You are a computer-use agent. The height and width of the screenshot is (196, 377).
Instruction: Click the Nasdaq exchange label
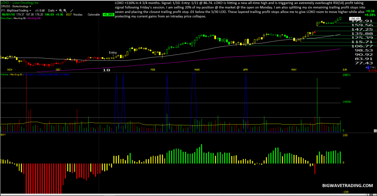point(78,14)
